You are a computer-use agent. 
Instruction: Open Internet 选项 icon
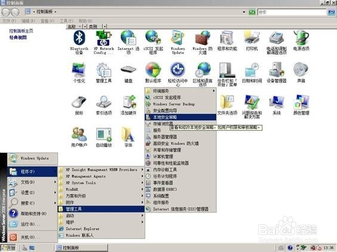click(x=128, y=42)
